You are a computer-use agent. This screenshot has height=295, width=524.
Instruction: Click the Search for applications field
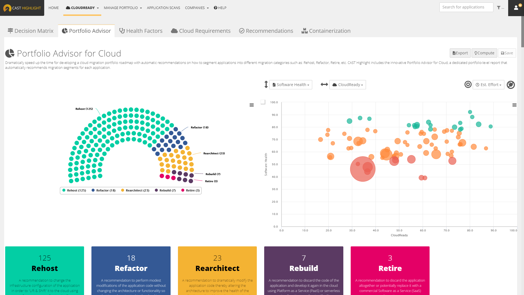click(466, 7)
